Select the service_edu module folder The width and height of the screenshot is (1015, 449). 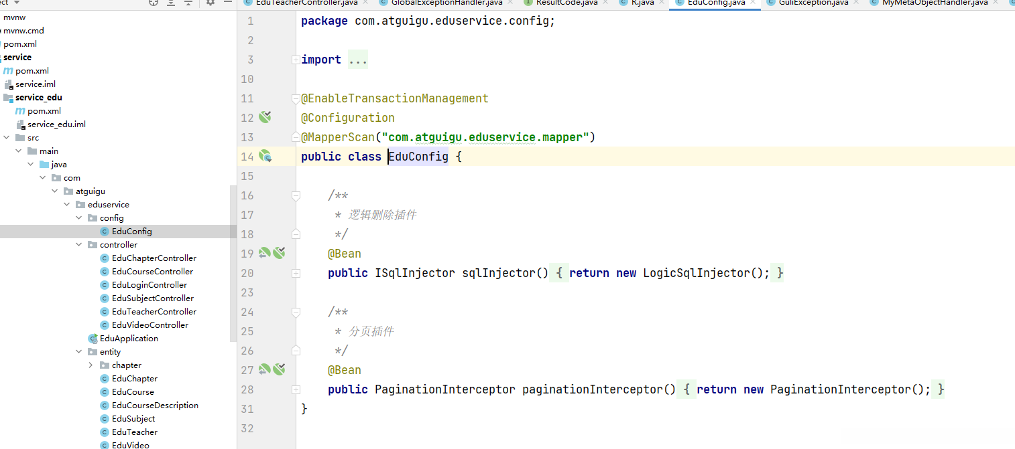point(39,98)
